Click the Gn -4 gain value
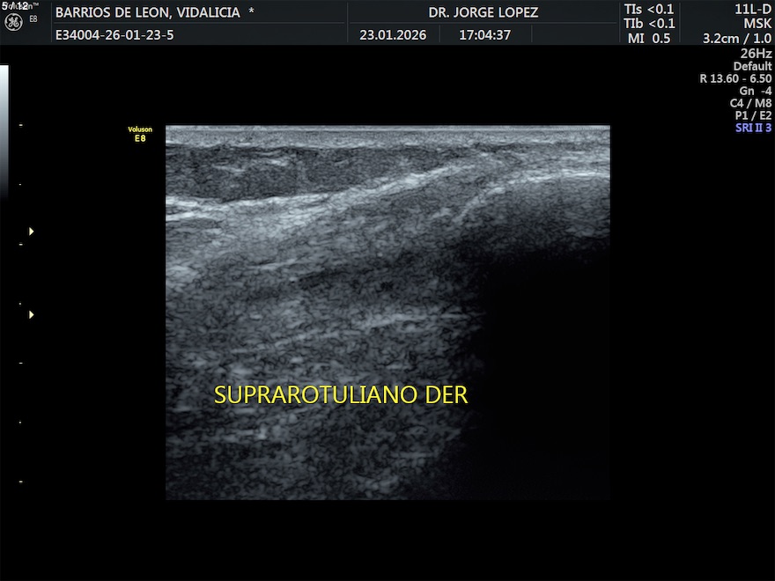This screenshot has width=775, height=581. [755, 91]
